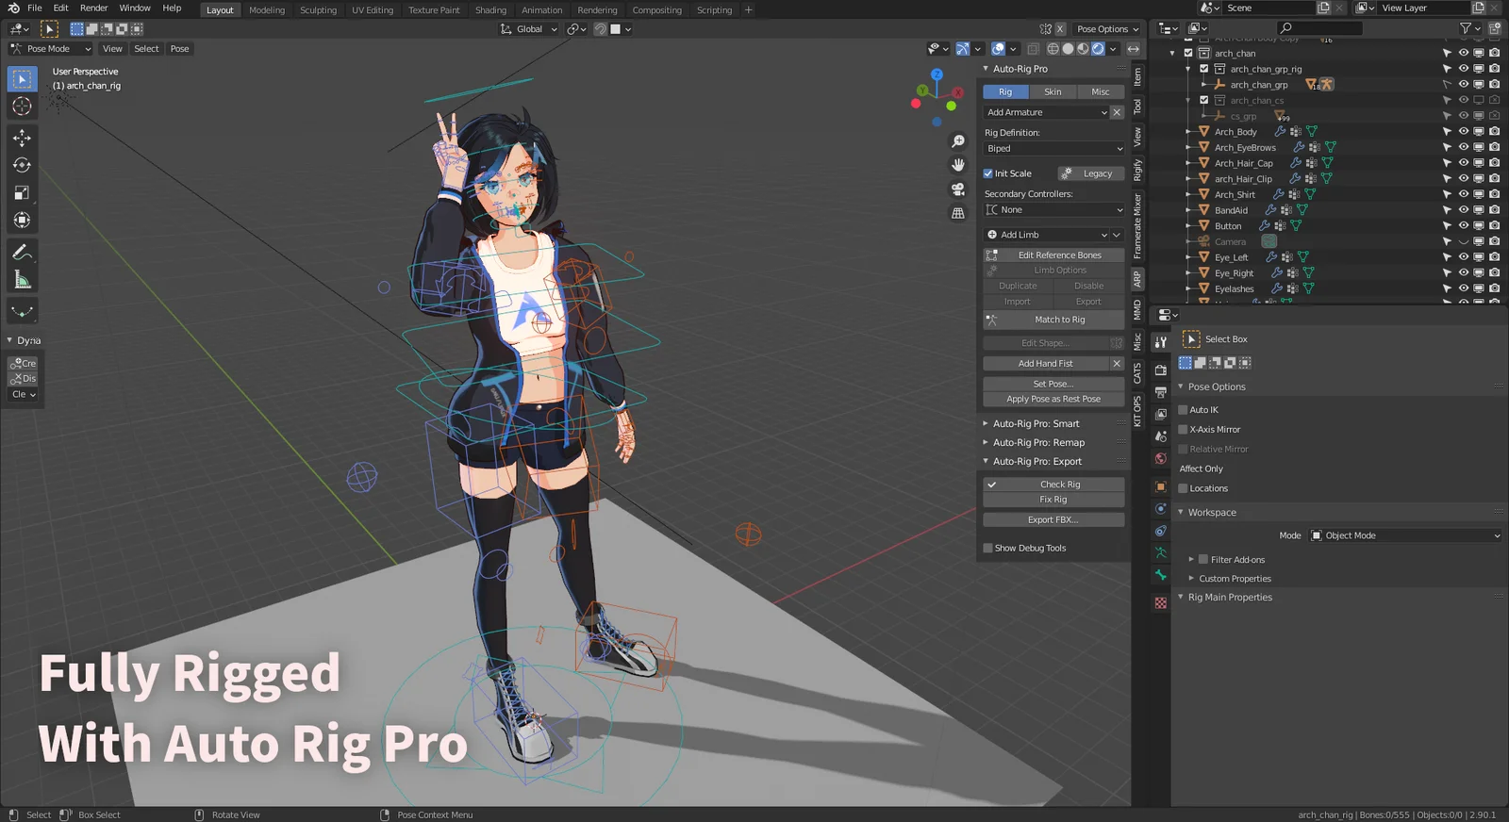
Task: Expand the Auto-Rig Pro: Remap panel
Action: coord(1037,443)
